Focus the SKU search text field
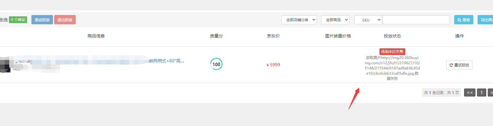The width and height of the screenshot is (493, 126). tap(416, 20)
